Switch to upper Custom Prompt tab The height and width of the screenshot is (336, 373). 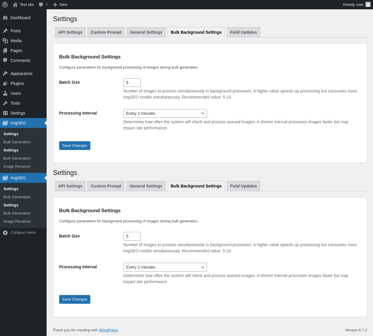[x=106, y=32]
